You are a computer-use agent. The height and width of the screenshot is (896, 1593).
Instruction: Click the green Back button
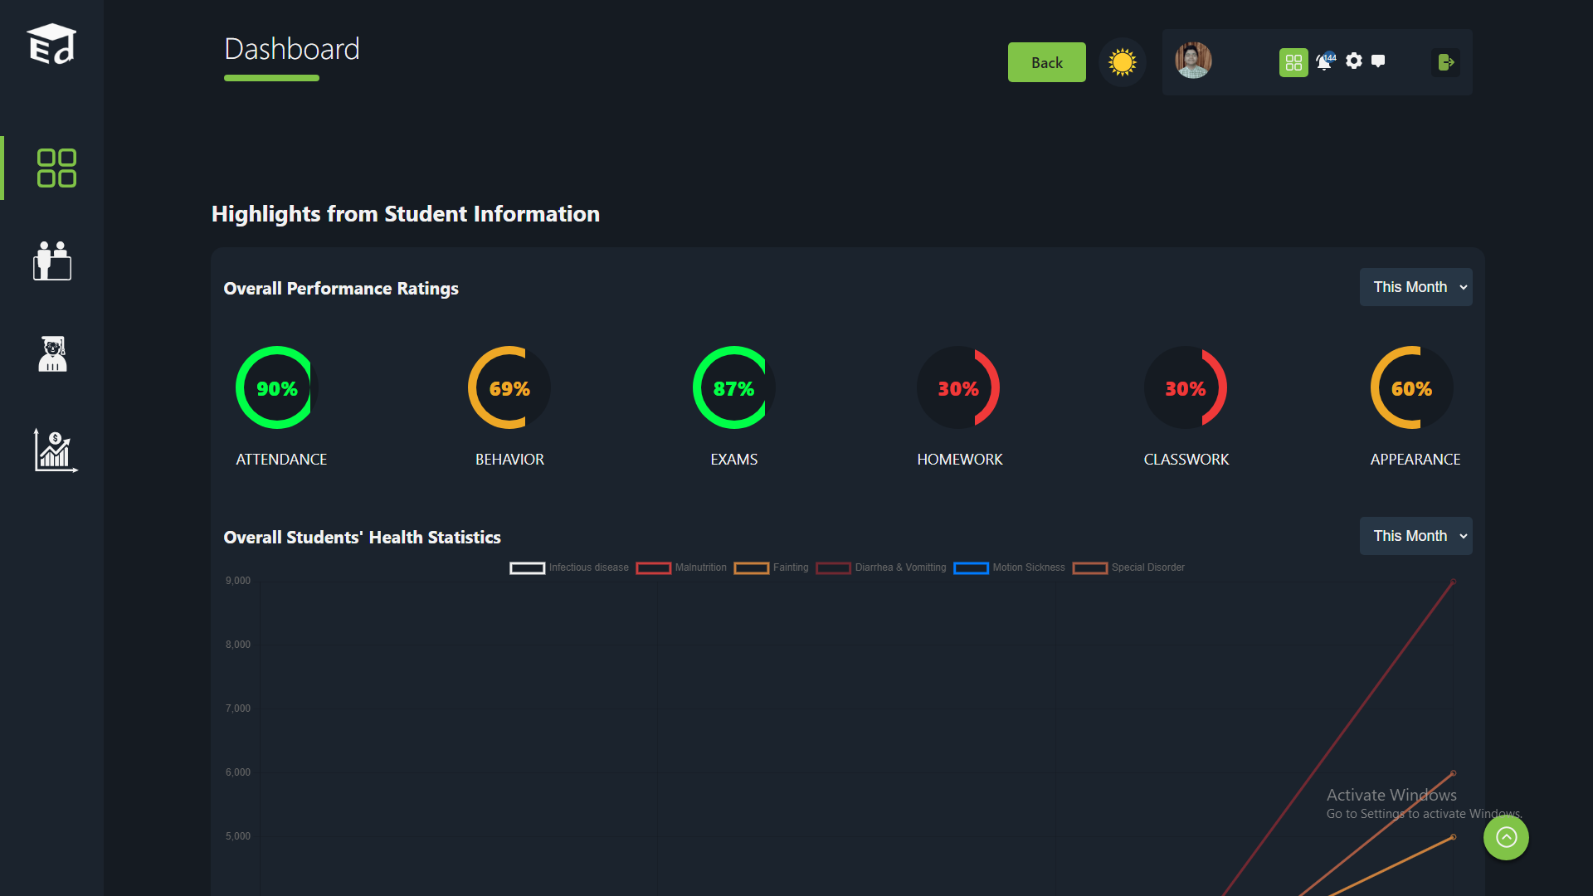click(1046, 62)
